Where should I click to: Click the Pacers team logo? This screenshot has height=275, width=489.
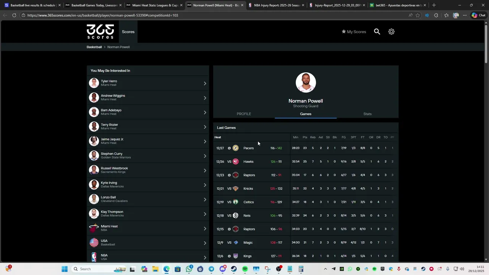(x=235, y=148)
